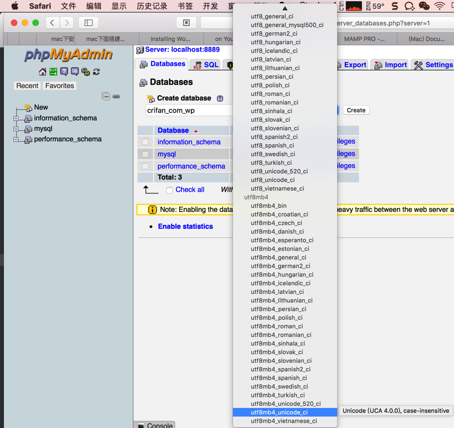Click the Create database help icon
The image size is (454, 428).
click(220, 99)
